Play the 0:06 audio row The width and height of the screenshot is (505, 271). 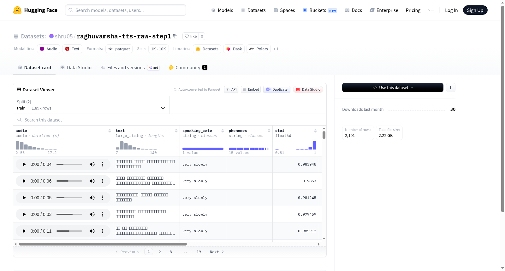(x=24, y=181)
